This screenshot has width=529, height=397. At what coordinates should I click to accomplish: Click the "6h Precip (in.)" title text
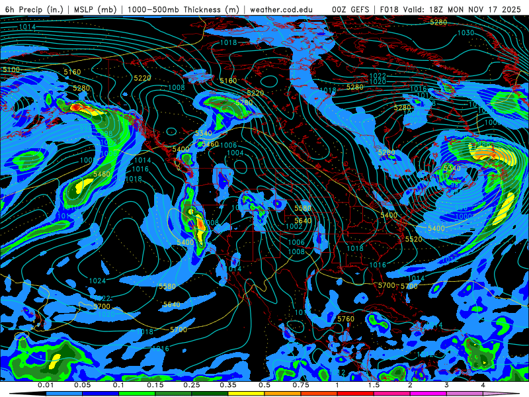coord(34,9)
